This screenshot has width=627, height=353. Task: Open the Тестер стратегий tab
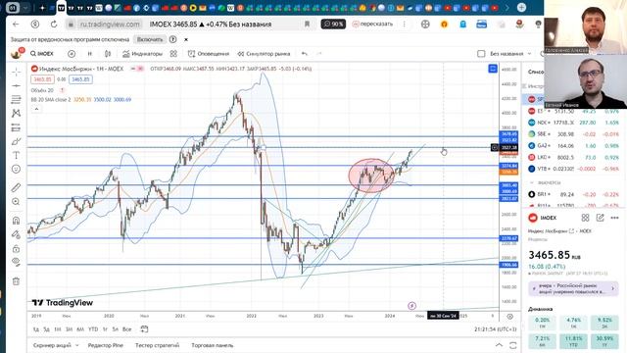tap(157, 345)
